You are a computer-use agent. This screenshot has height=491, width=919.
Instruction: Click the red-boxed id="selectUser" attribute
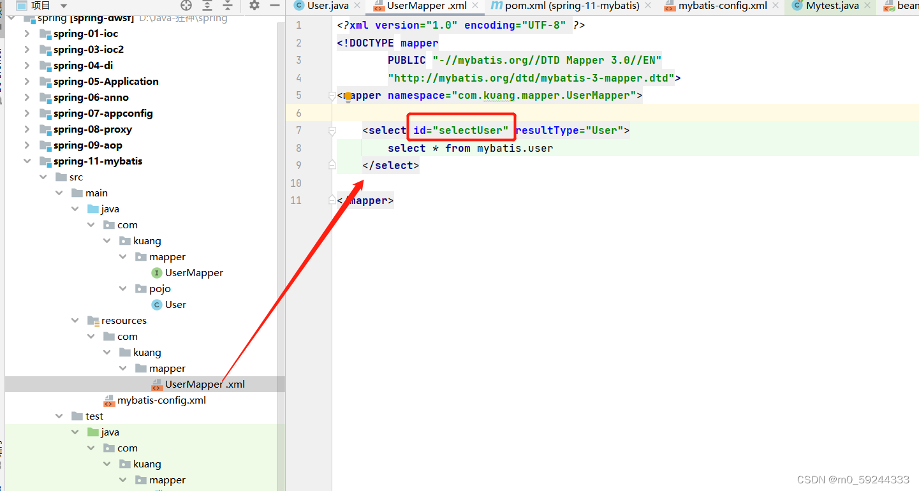point(461,130)
